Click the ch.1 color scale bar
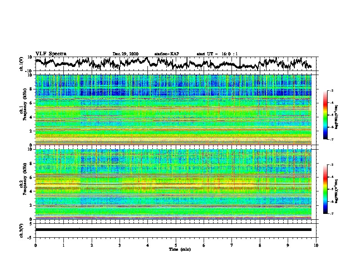The image size is (356, 275). [x=325, y=115]
